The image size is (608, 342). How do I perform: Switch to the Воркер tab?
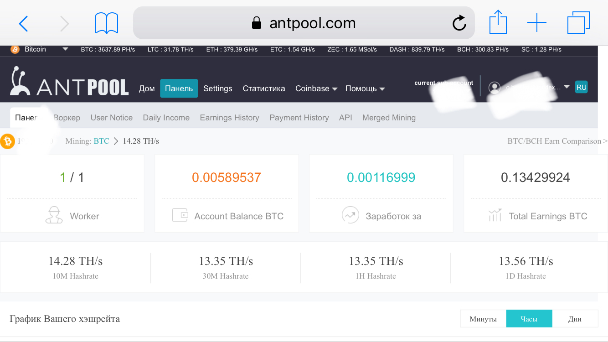(x=67, y=118)
